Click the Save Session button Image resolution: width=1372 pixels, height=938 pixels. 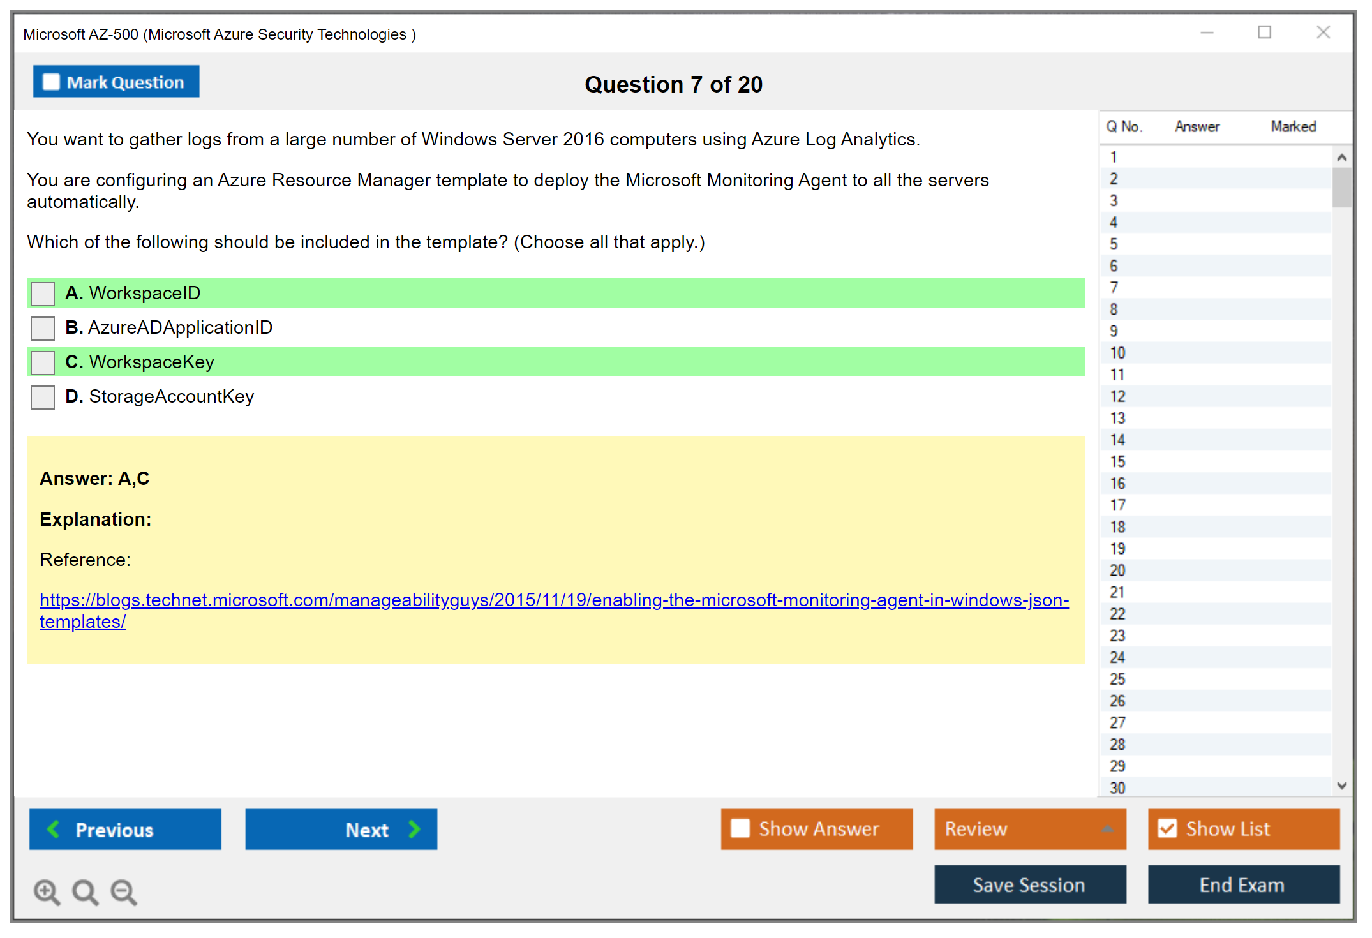coord(1029,884)
